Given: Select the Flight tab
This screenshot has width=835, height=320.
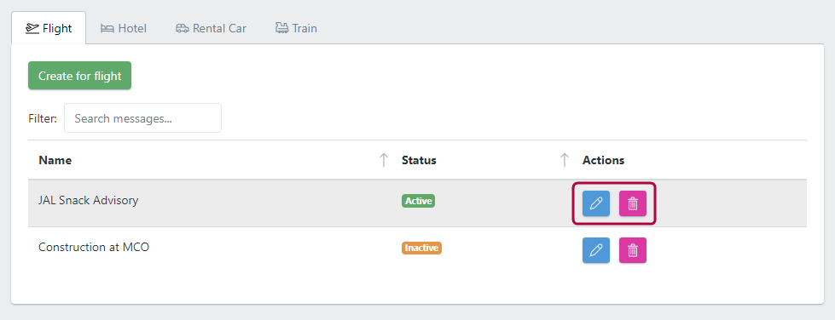Looking at the screenshot, I should (x=49, y=28).
